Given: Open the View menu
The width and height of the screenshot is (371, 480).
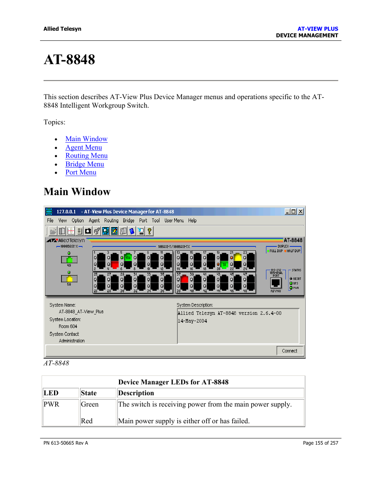Looking at the screenshot, I should (63, 220).
